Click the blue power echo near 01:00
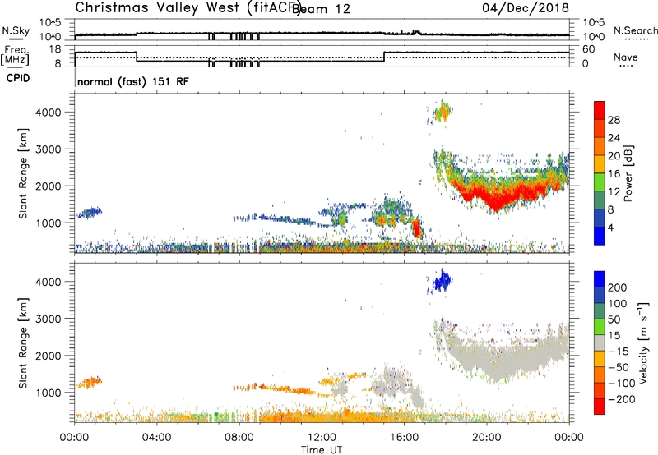The height and width of the screenshot is (455, 658). click(90, 213)
